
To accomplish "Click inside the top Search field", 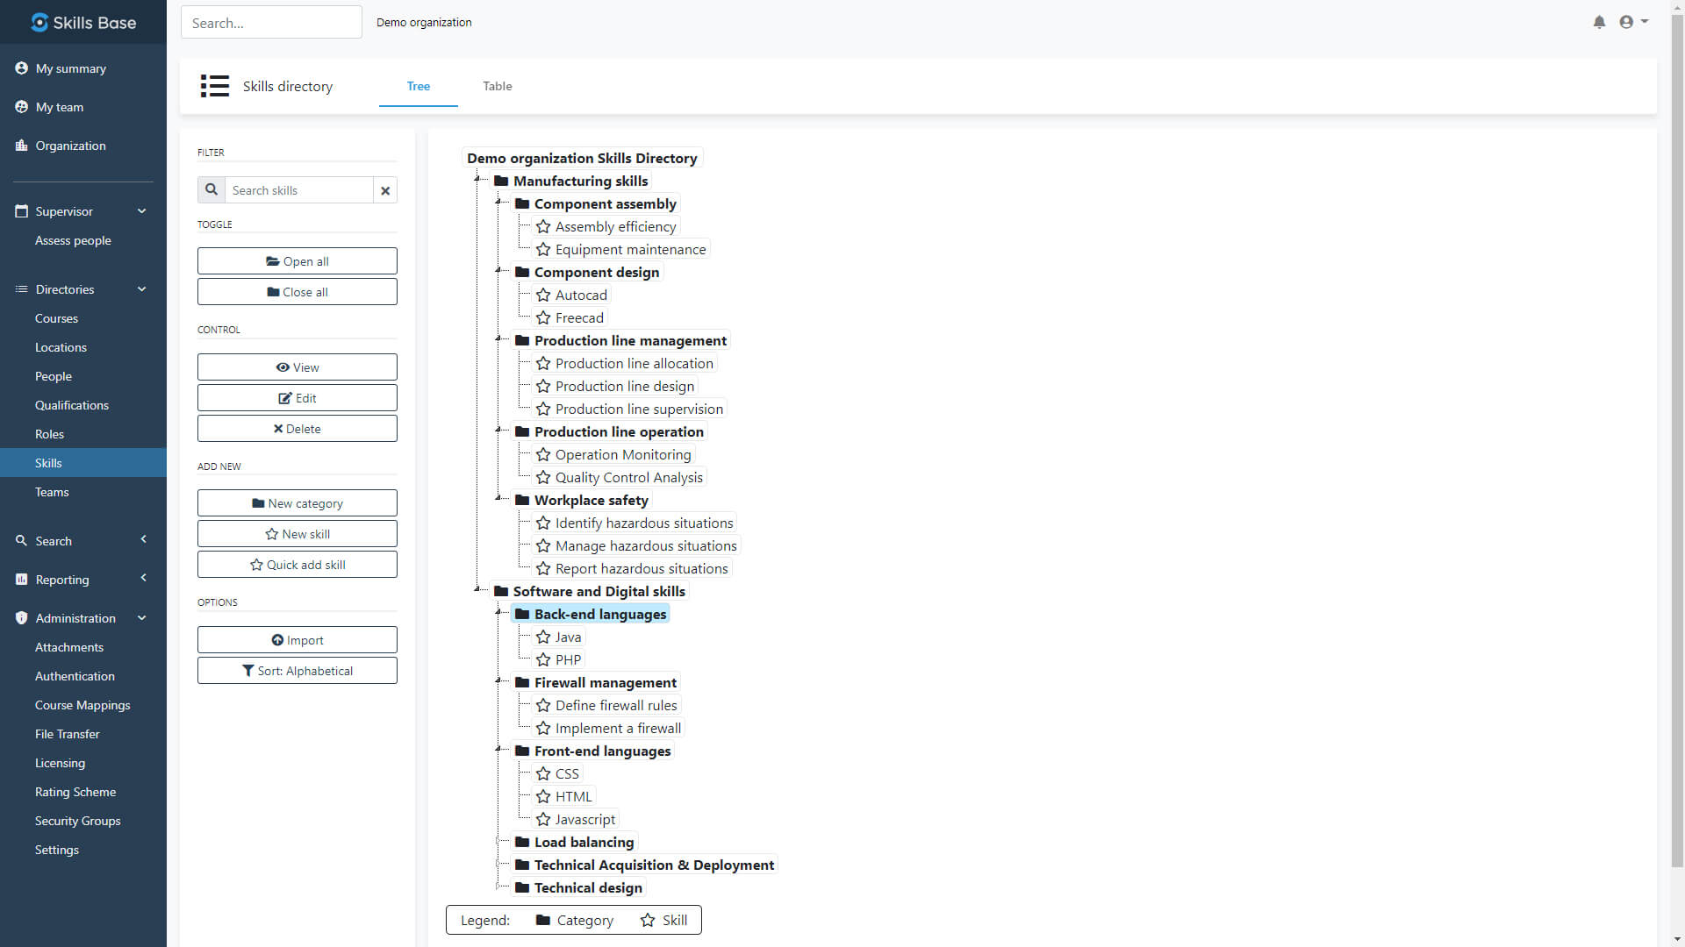I will pos(270,22).
